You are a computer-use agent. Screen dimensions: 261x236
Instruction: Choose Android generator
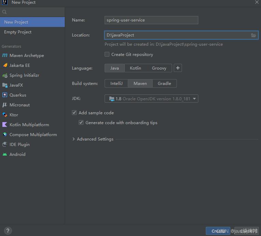point(32,154)
